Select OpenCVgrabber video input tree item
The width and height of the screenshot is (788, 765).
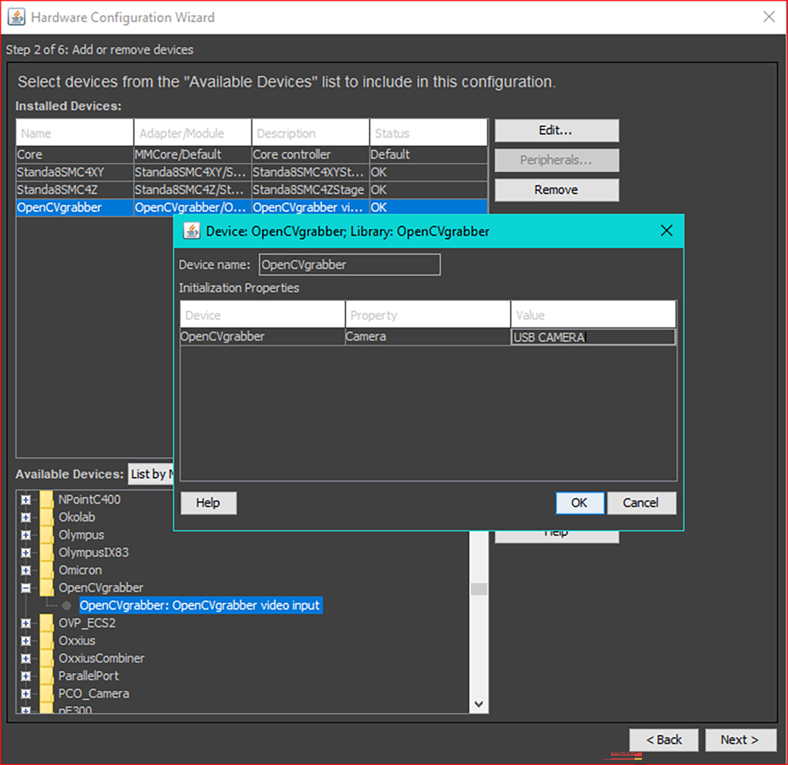(200, 606)
